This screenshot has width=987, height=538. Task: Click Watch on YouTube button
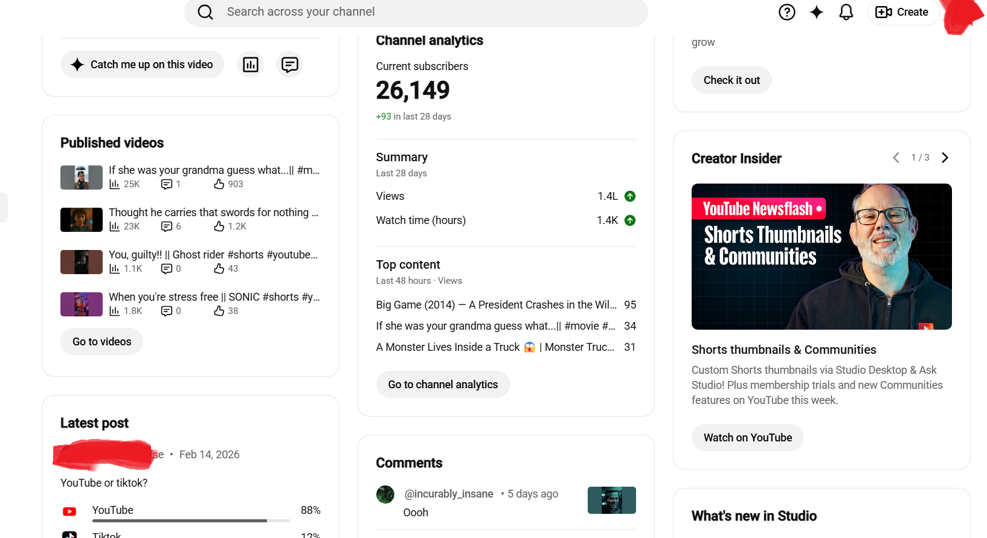pos(748,438)
